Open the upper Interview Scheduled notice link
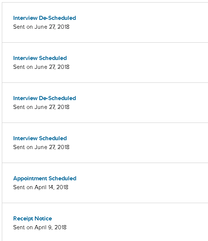The image size is (208, 241). point(40,58)
